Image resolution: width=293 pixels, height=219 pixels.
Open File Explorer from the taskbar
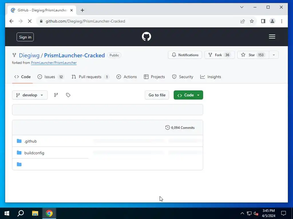point(35,213)
